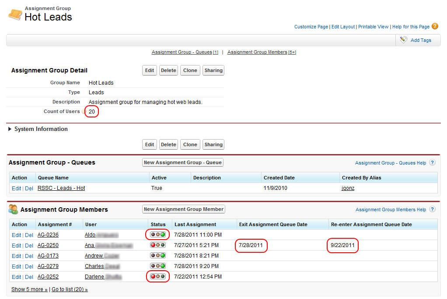447x299 pixels.
Task: Click the Assignment Group Members Help question mark
Action: [432, 209]
